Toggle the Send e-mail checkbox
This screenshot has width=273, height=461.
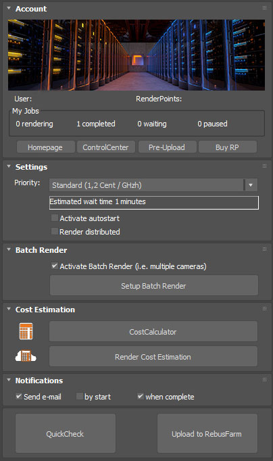[x=19, y=396]
